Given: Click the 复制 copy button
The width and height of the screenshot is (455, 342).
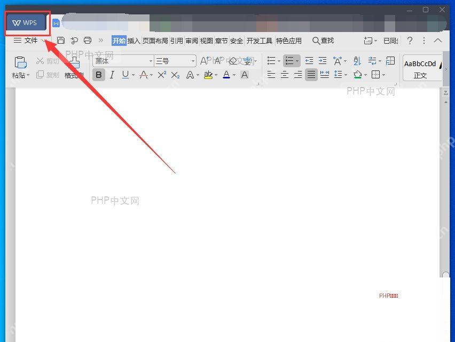Looking at the screenshot, I should coord(48,75).
